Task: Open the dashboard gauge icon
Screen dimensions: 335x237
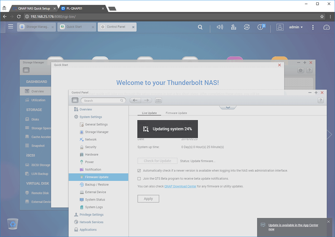Action: pos(327,27)
